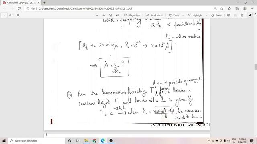The width and height of the screenshot is (257, 144).
Task: Expand the Draw tool options dropdown
Action: 183,15
